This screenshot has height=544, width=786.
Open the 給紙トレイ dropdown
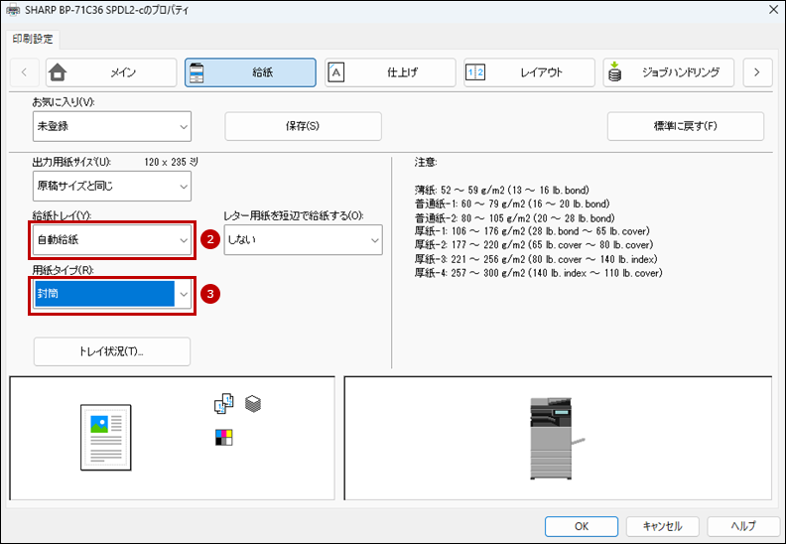point(112,239)
